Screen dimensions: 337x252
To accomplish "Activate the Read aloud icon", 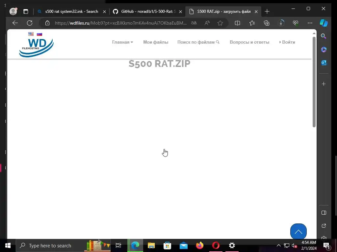I will 207,23.
